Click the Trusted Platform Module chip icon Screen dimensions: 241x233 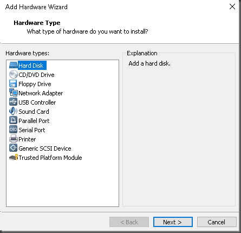(14, 157)
